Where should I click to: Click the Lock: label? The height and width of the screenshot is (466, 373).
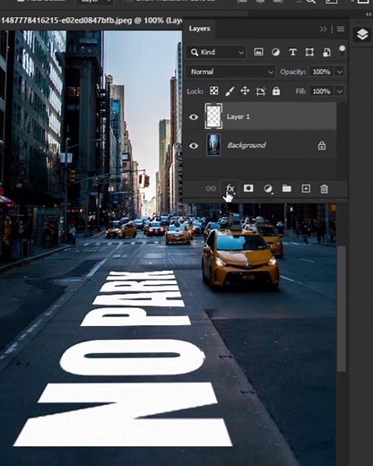(195, 91)
